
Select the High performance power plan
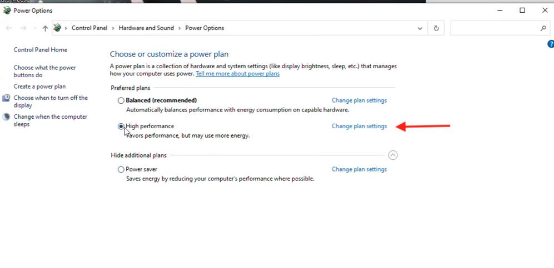tap(121, 127)
